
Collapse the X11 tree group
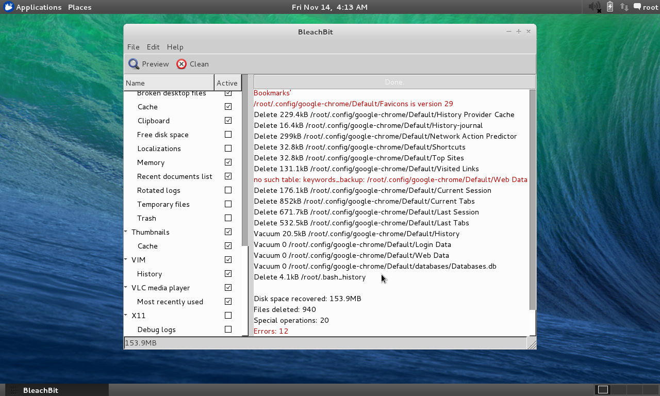(126, 315)
